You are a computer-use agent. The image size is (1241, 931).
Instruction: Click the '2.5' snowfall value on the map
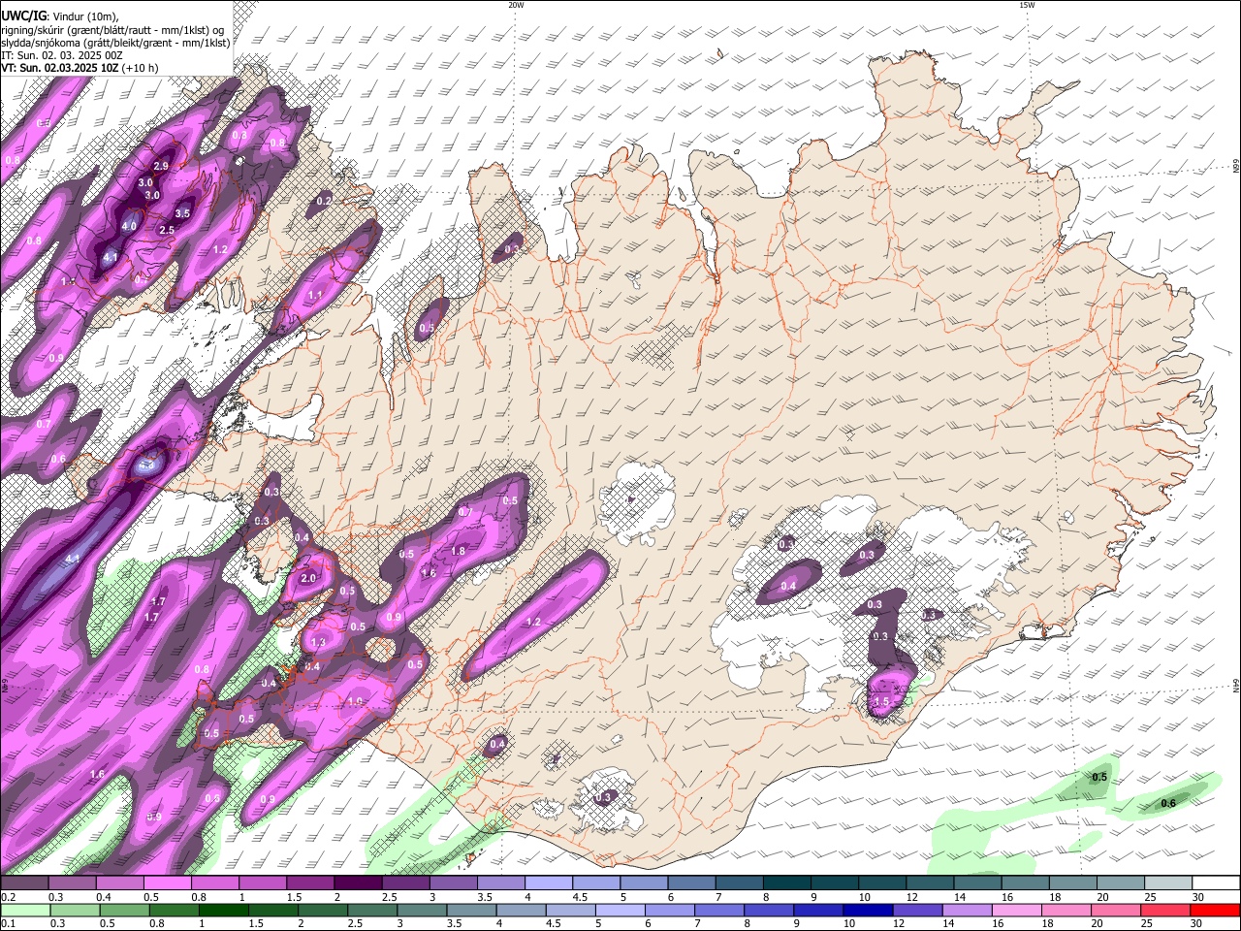pyautogui.click(x=166, y=230)
